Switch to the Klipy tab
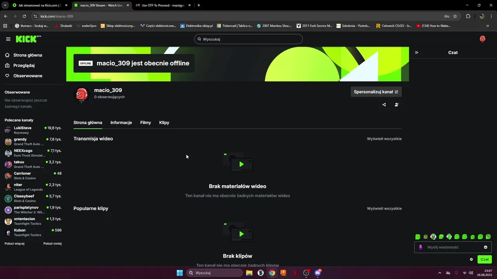Image resolution: width=497 pixels, height=279 pixels. (164, 122)
